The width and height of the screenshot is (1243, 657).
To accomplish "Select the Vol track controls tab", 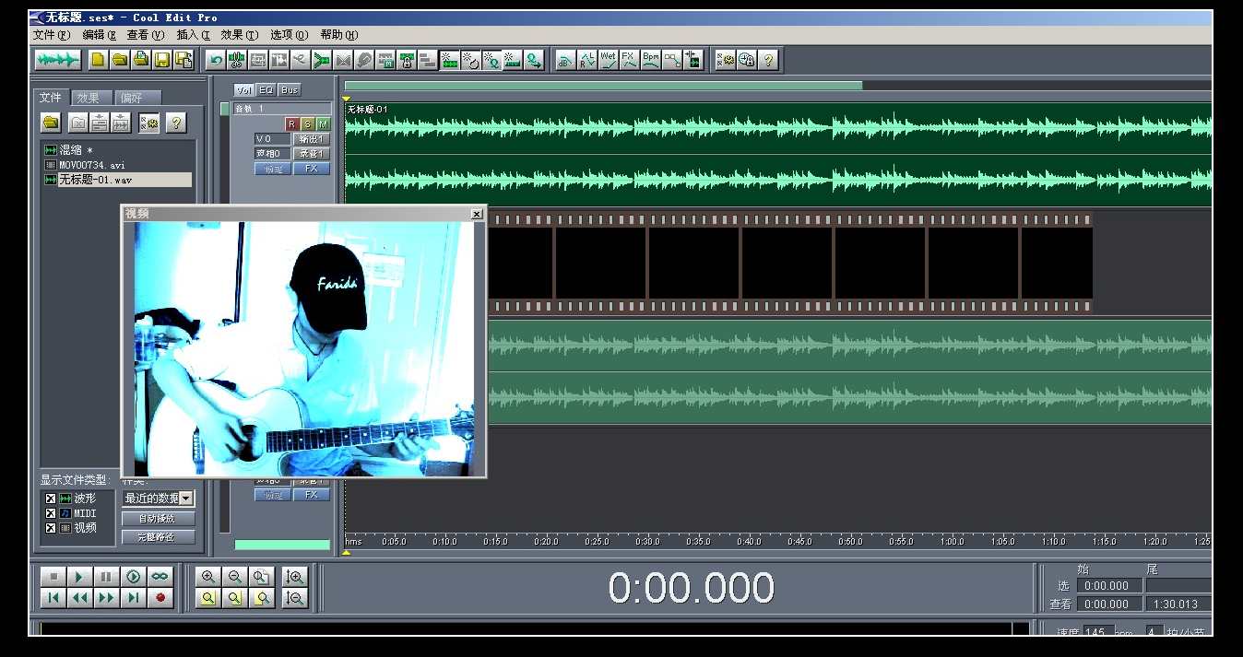I will (x=243, y=90).
